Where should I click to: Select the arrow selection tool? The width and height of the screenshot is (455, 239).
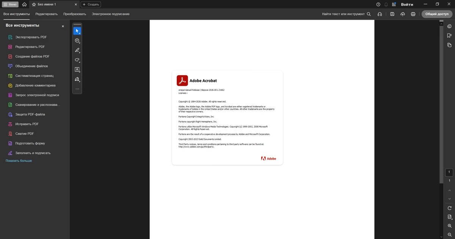77,31
